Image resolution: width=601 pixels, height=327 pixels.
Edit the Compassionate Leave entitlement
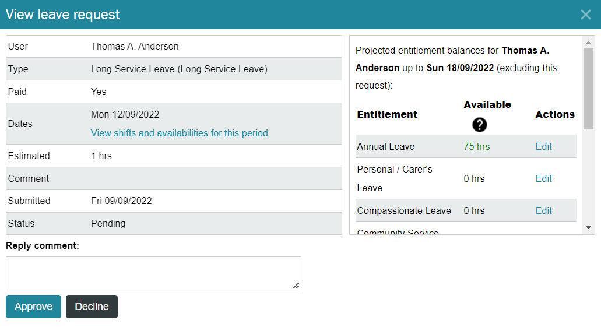pos(543,211)
